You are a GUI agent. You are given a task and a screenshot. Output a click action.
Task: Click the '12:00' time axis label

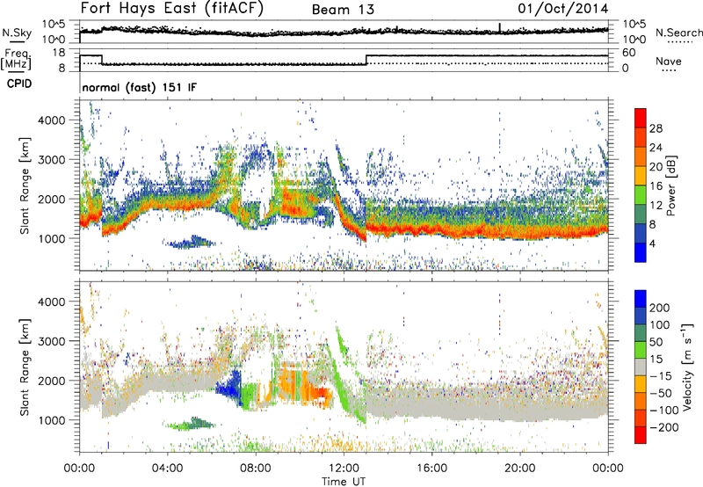tap(344, 469)
